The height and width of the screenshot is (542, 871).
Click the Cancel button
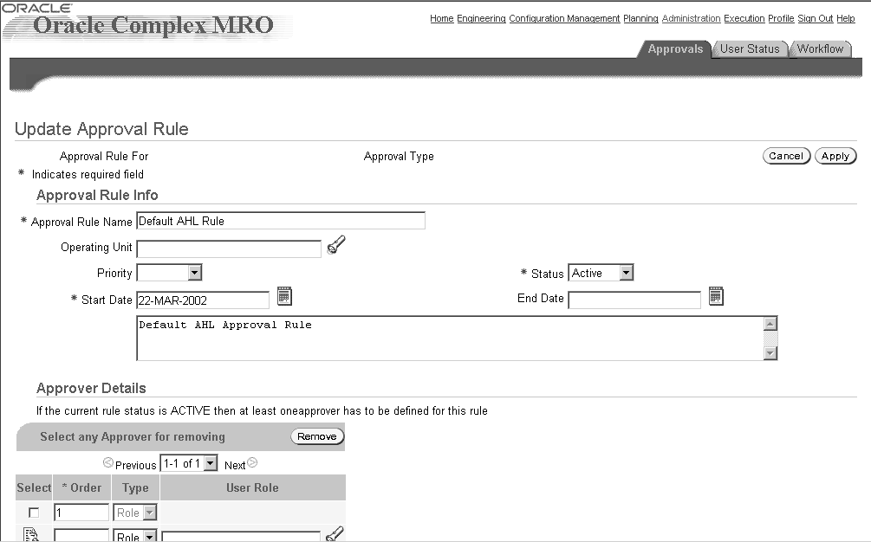(x=786, y=156)
